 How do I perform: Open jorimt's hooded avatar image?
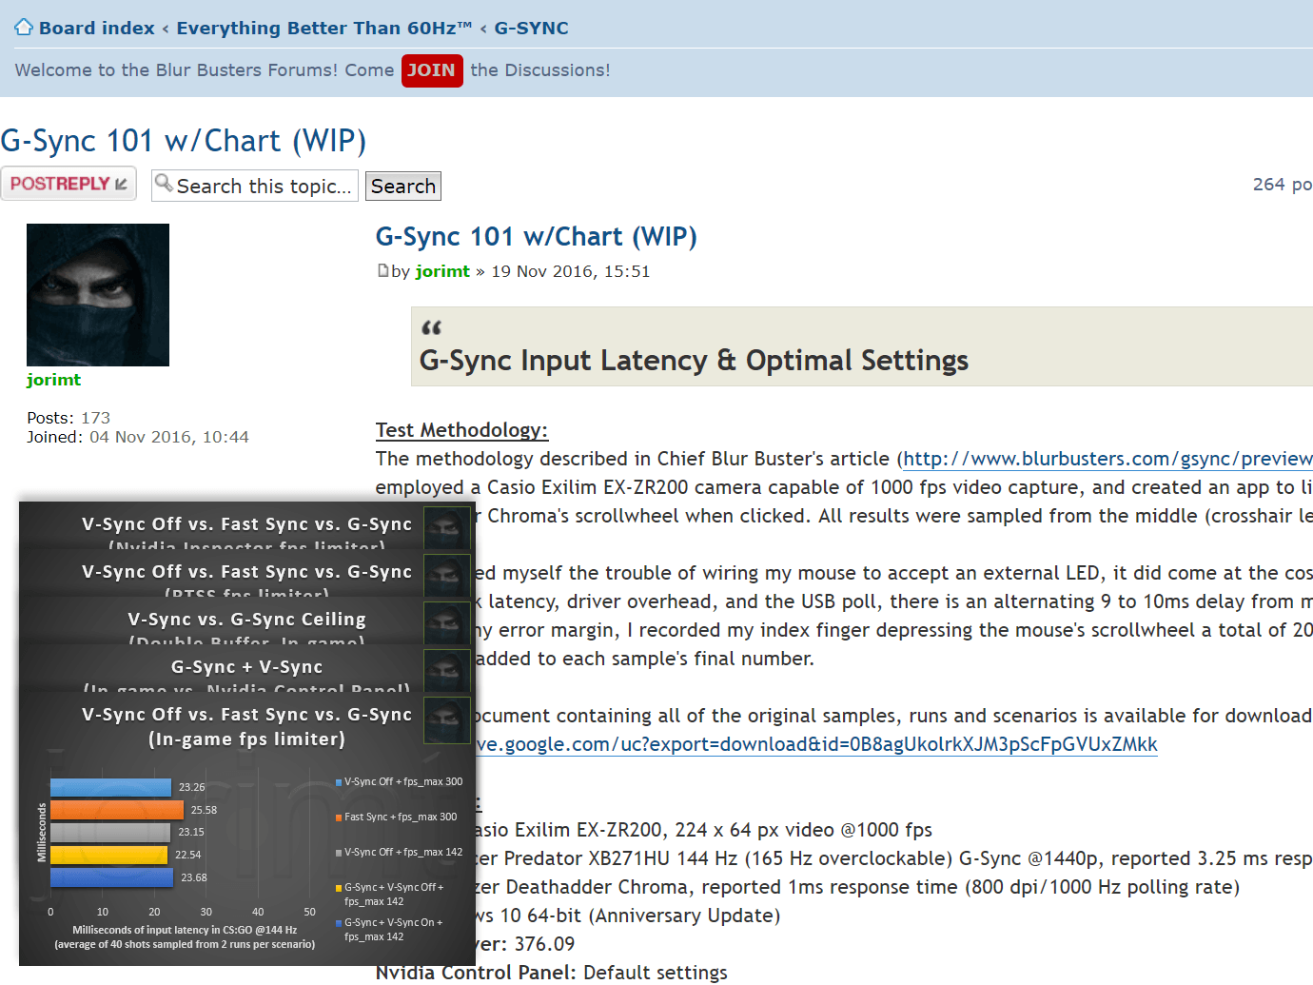tap(98, 295)
